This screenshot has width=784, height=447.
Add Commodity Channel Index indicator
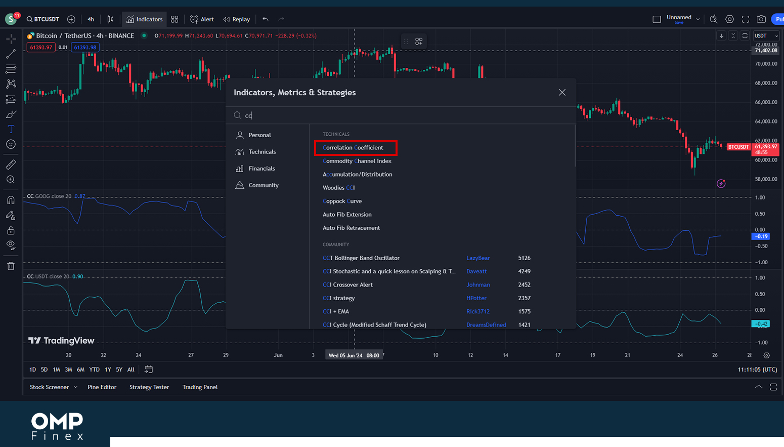(x=357, y=161)
